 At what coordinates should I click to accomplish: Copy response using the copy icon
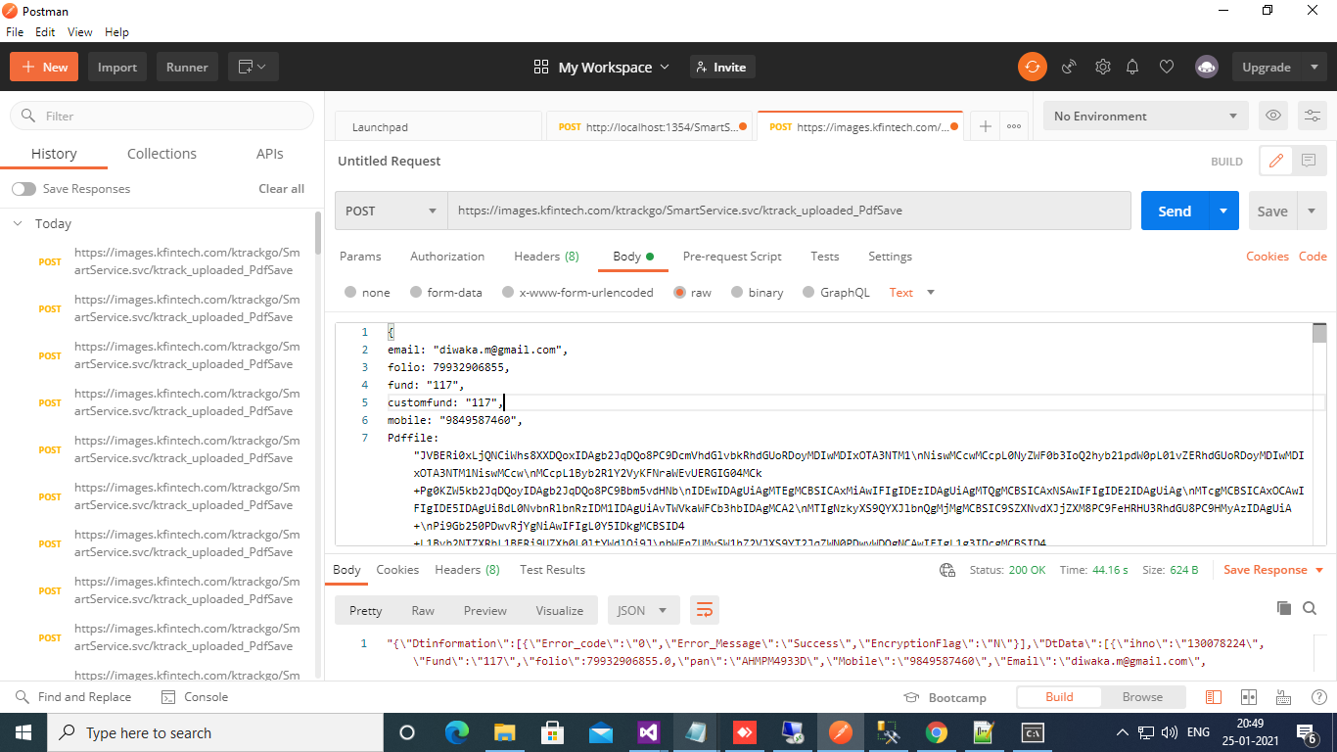coord(1284,608)
